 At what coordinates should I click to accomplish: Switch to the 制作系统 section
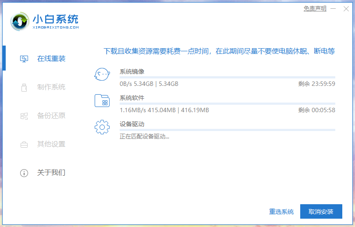51,87
